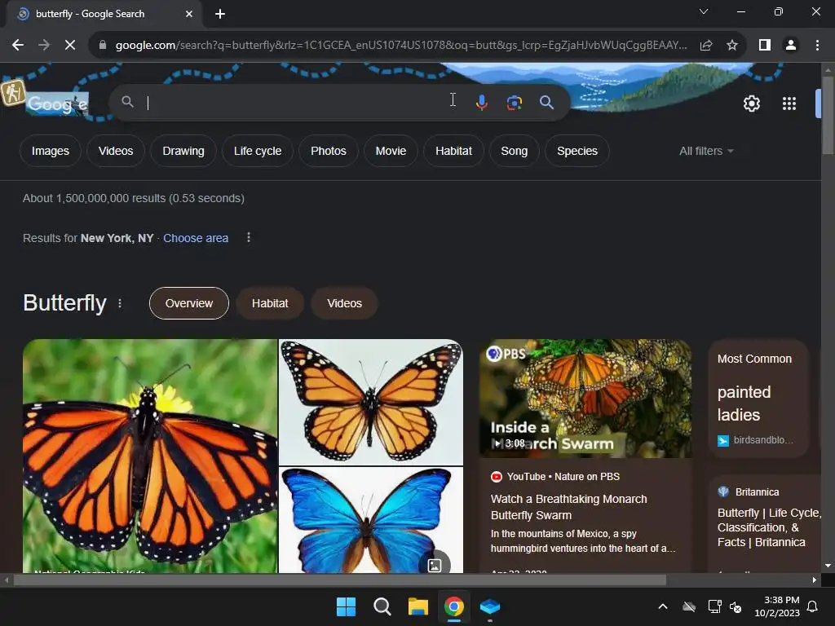This screenshot has width=835, height=626.
Task: Switch to Overview tab of Butterfly panel
Action: (x=189, y=303)
